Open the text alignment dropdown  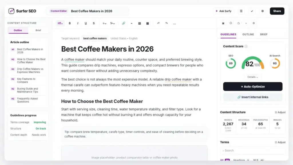[104, 23]
